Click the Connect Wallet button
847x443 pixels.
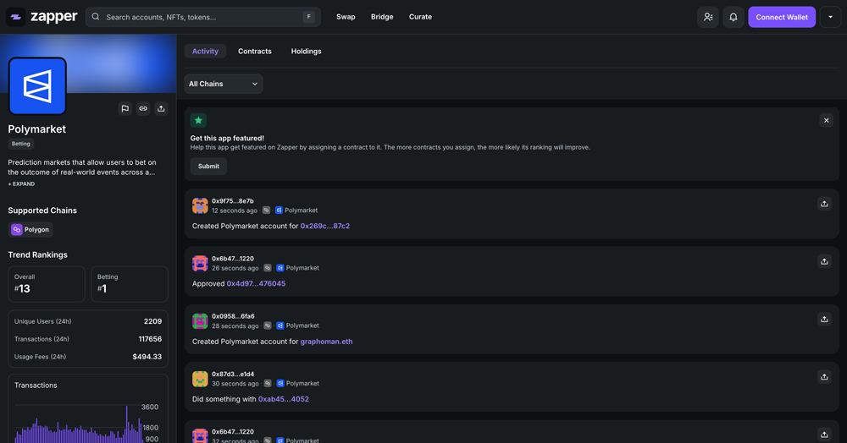click(782, 17)
